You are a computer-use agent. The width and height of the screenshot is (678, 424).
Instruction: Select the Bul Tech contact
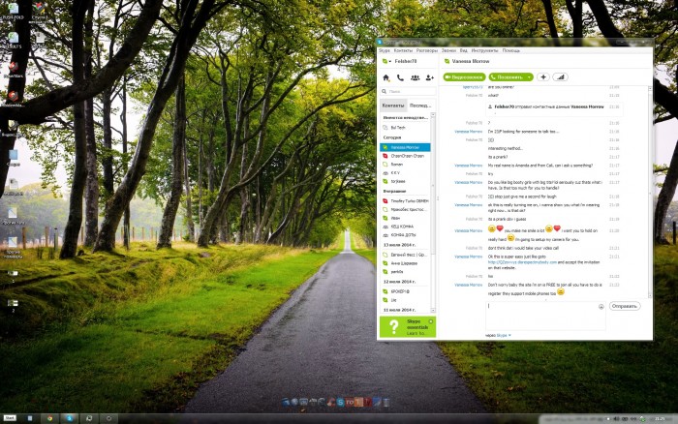pos(405,128)
